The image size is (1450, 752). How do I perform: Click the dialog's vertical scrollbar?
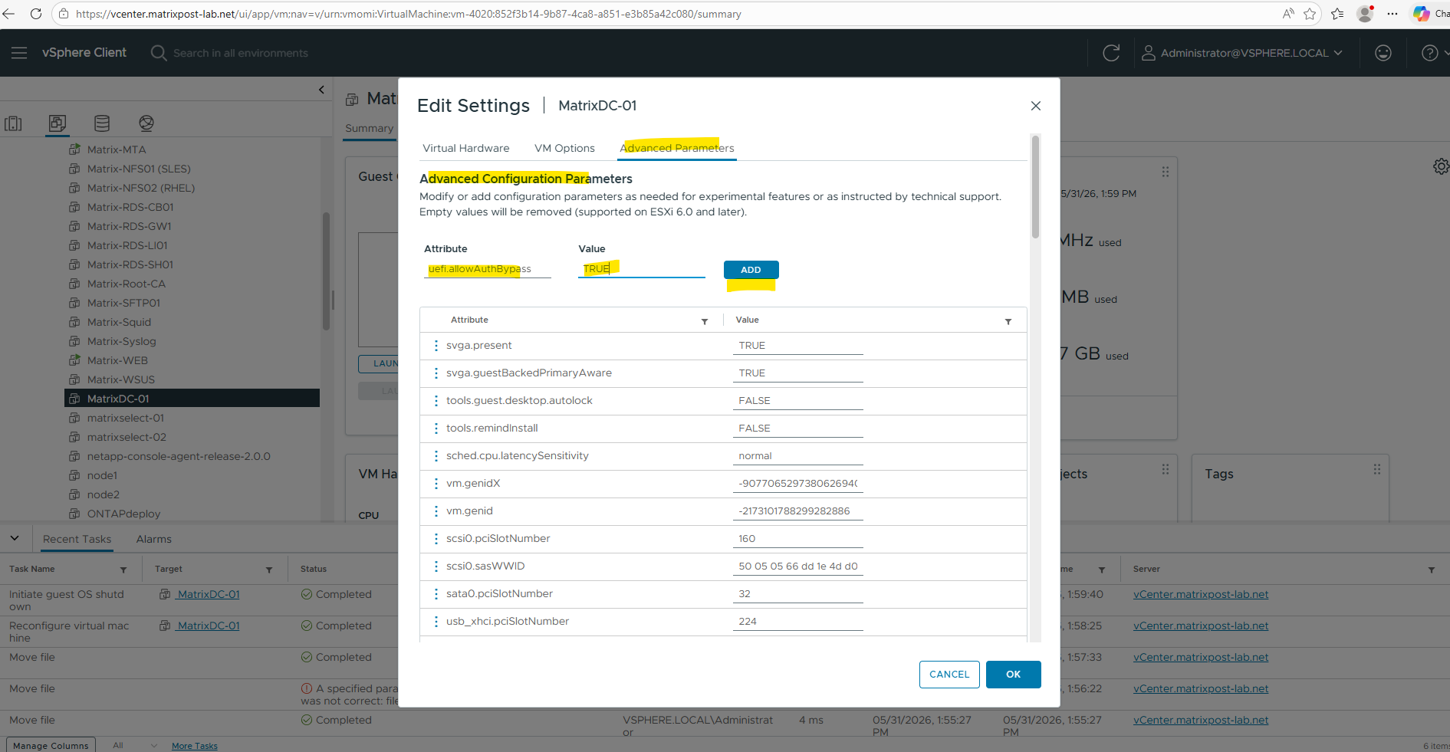1035,187
